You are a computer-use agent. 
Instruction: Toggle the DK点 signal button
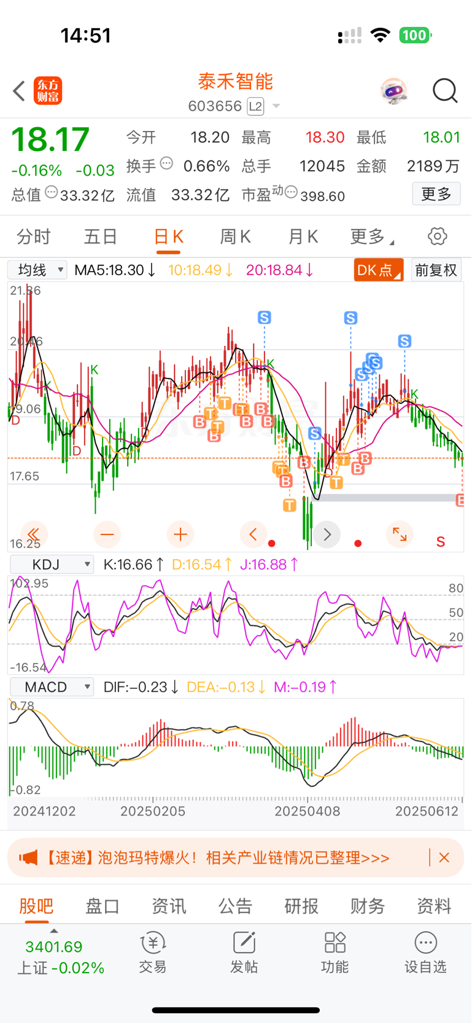point(378,270)
